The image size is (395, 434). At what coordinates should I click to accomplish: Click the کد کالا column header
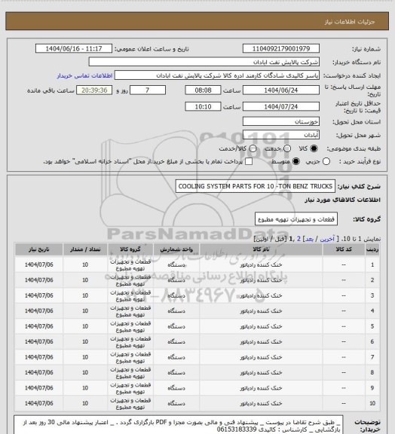(x=344, y=249)
